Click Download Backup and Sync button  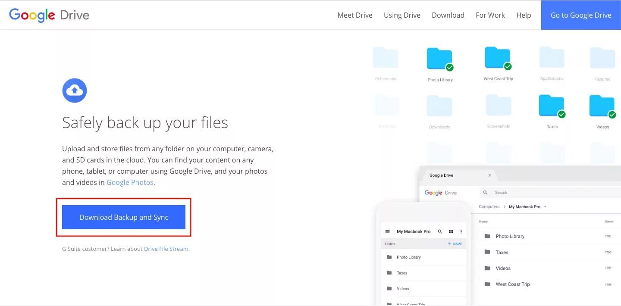(x=124, y=217)
